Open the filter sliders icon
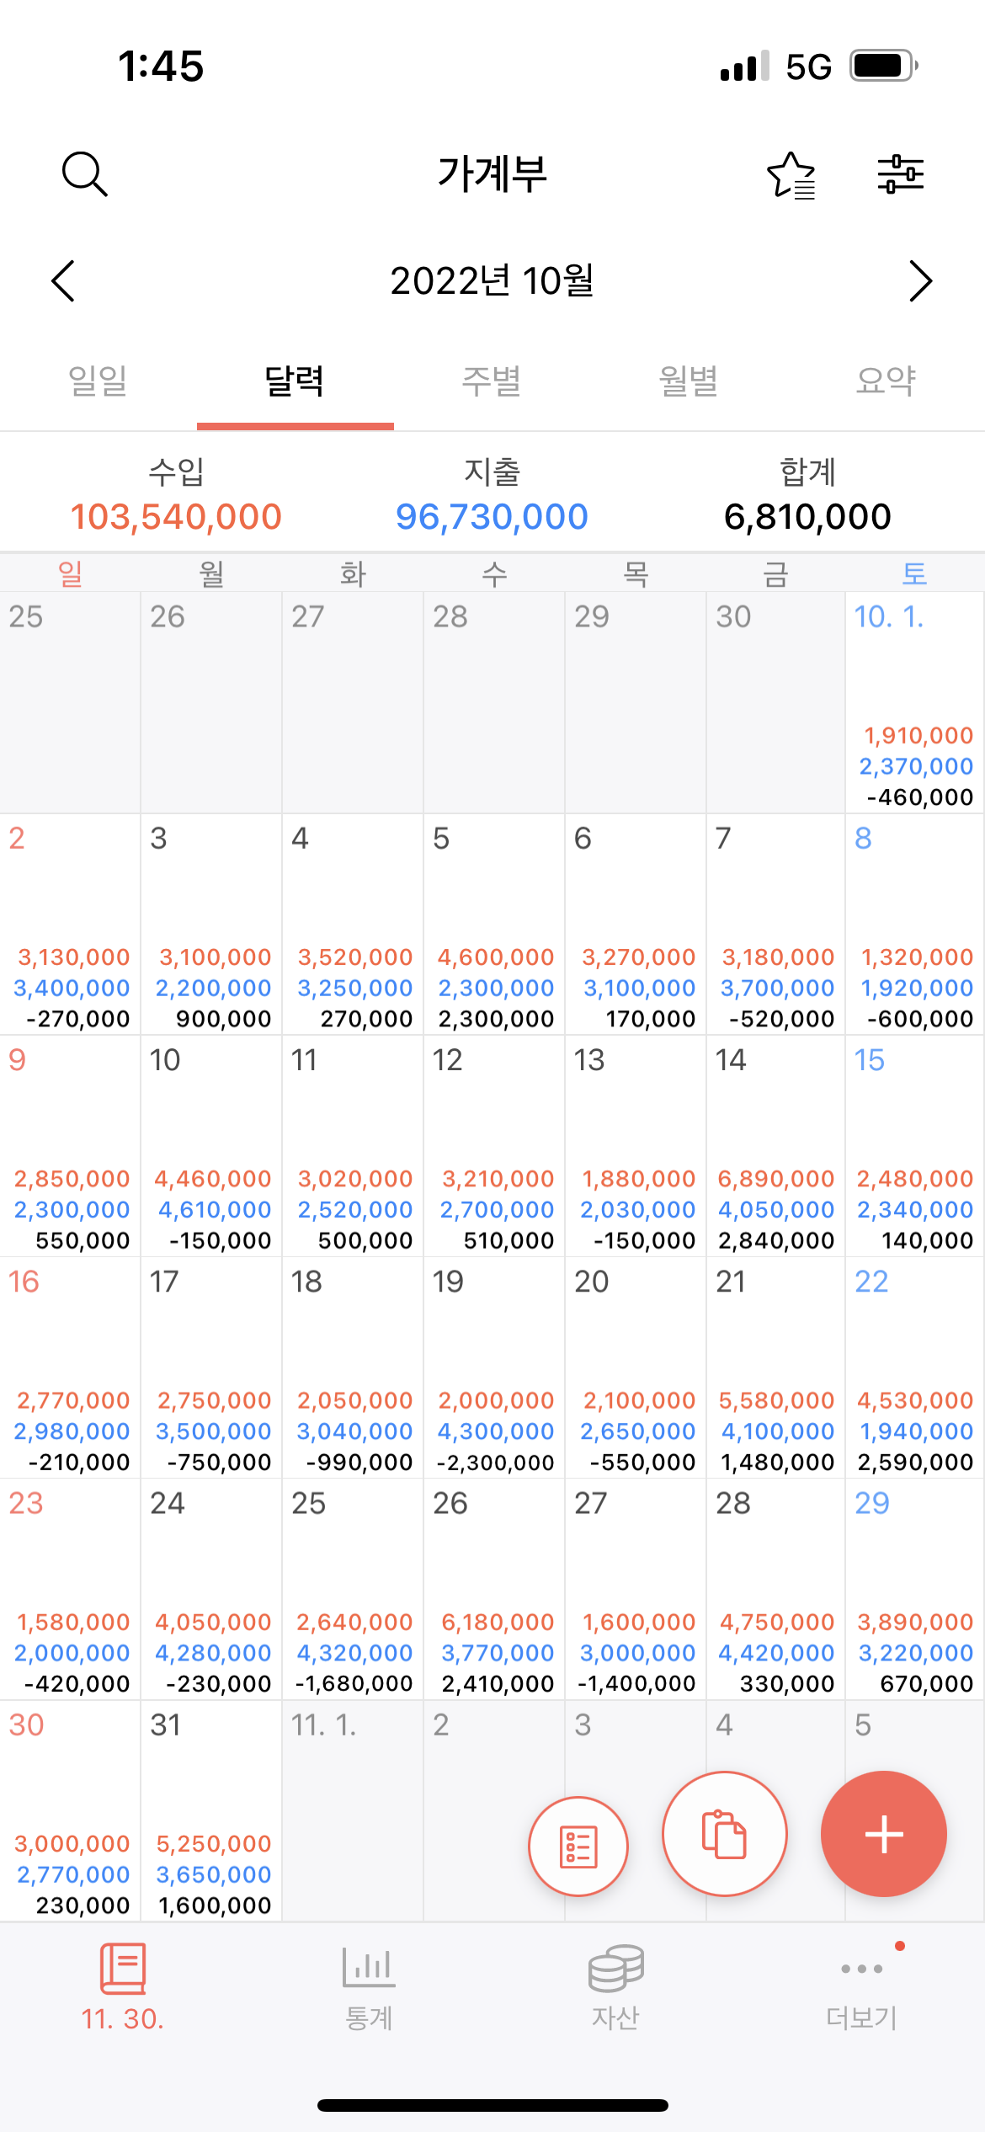 coord(900,174)
